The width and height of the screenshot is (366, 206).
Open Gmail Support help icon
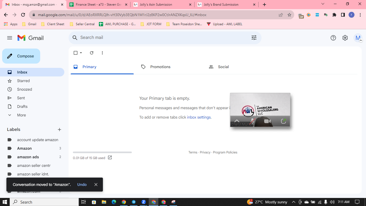(x=333, y=38)
